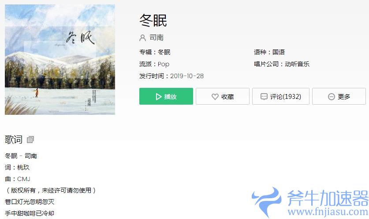This screenshot has width=369, height=219.
Task: Open the 冬眠 album cover image
Action: tap(60, 60)
